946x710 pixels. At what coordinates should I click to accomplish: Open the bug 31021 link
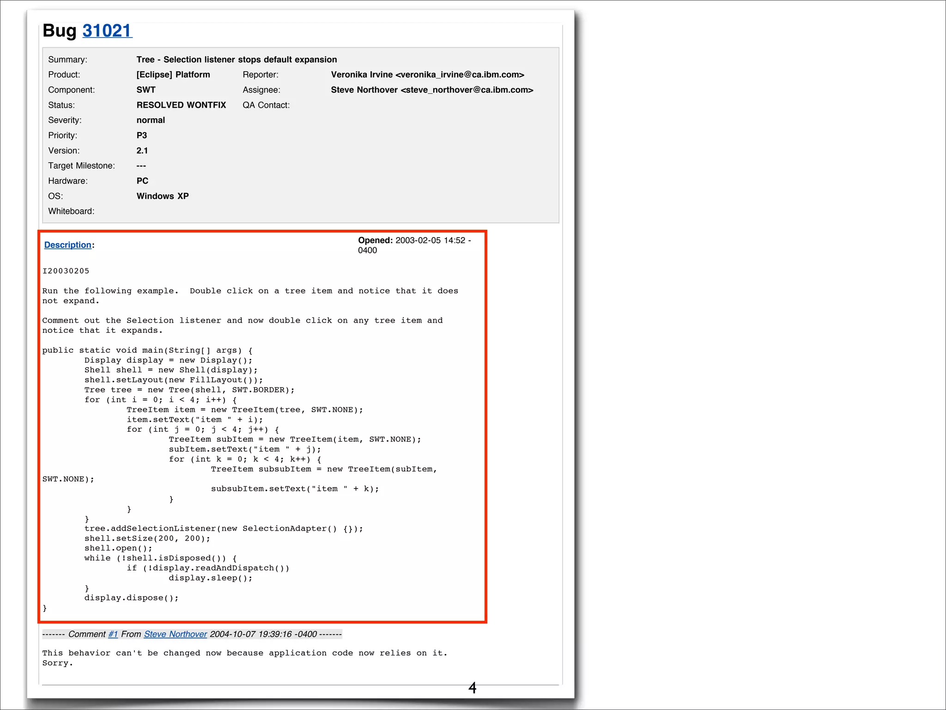[107, 31]
